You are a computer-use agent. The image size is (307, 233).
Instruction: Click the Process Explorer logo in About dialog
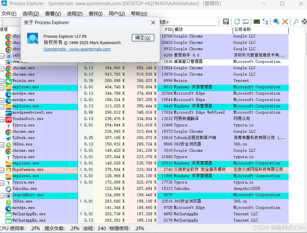[32, 38]
